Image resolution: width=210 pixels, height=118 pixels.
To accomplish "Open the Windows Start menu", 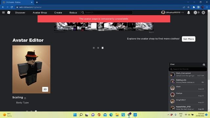I will [75, 115].
